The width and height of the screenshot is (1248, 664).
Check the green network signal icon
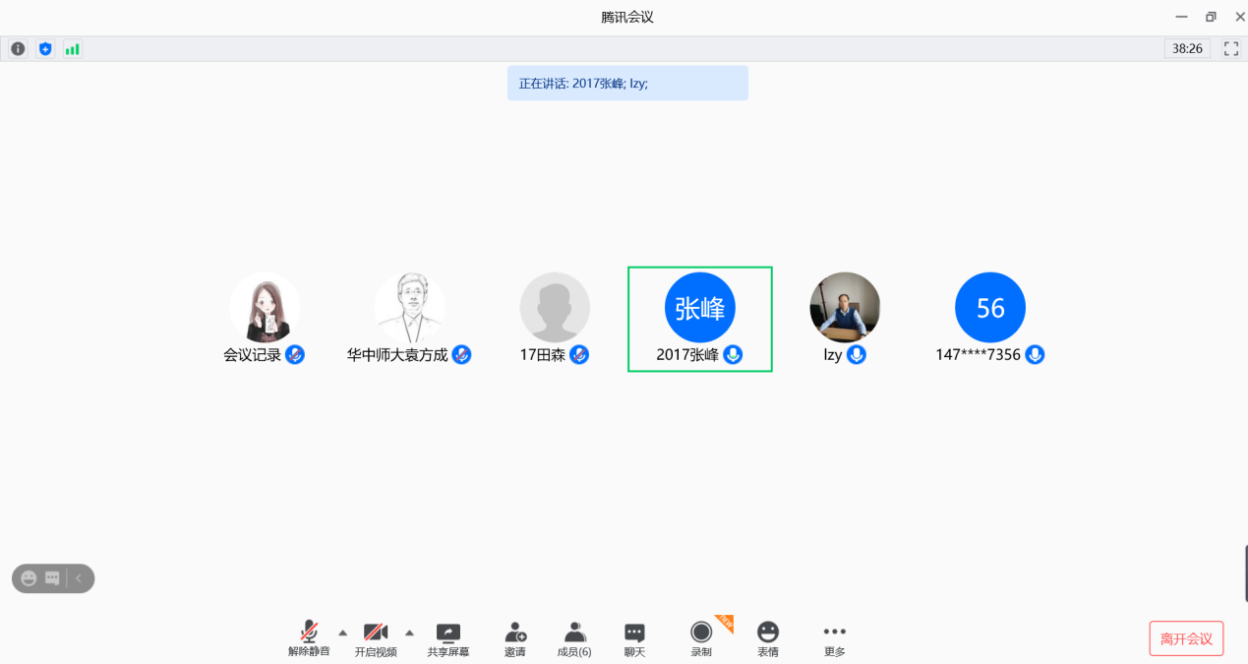pos(72,48)
